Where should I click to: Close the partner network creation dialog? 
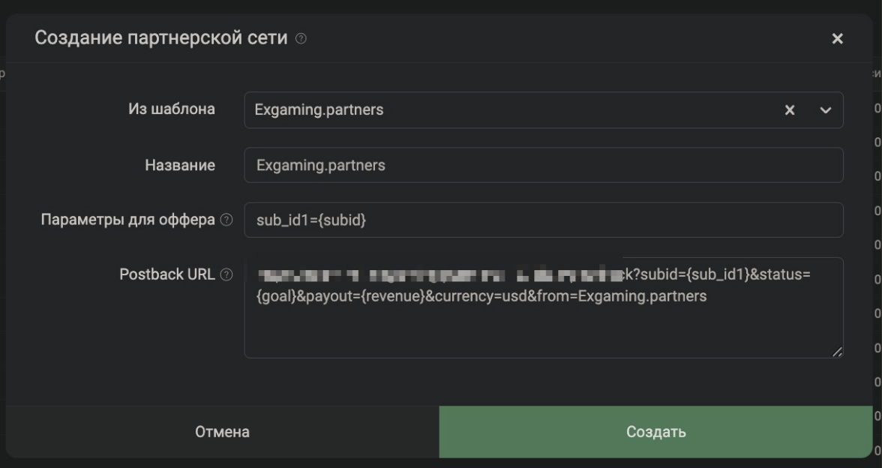pos(837,38)
